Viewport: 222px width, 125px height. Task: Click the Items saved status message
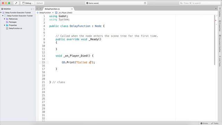93,3
